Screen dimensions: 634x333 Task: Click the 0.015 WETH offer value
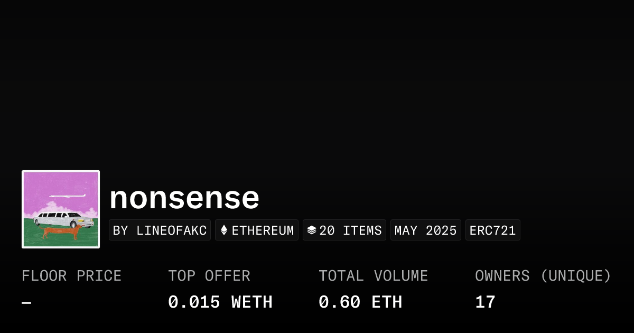[x=220, y=302]
